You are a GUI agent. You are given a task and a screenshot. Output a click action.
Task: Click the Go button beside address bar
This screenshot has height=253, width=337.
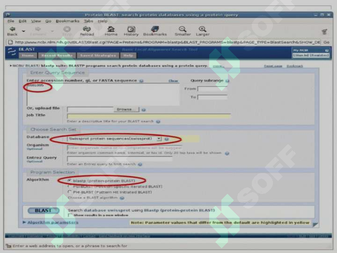(x=326, y=42)
